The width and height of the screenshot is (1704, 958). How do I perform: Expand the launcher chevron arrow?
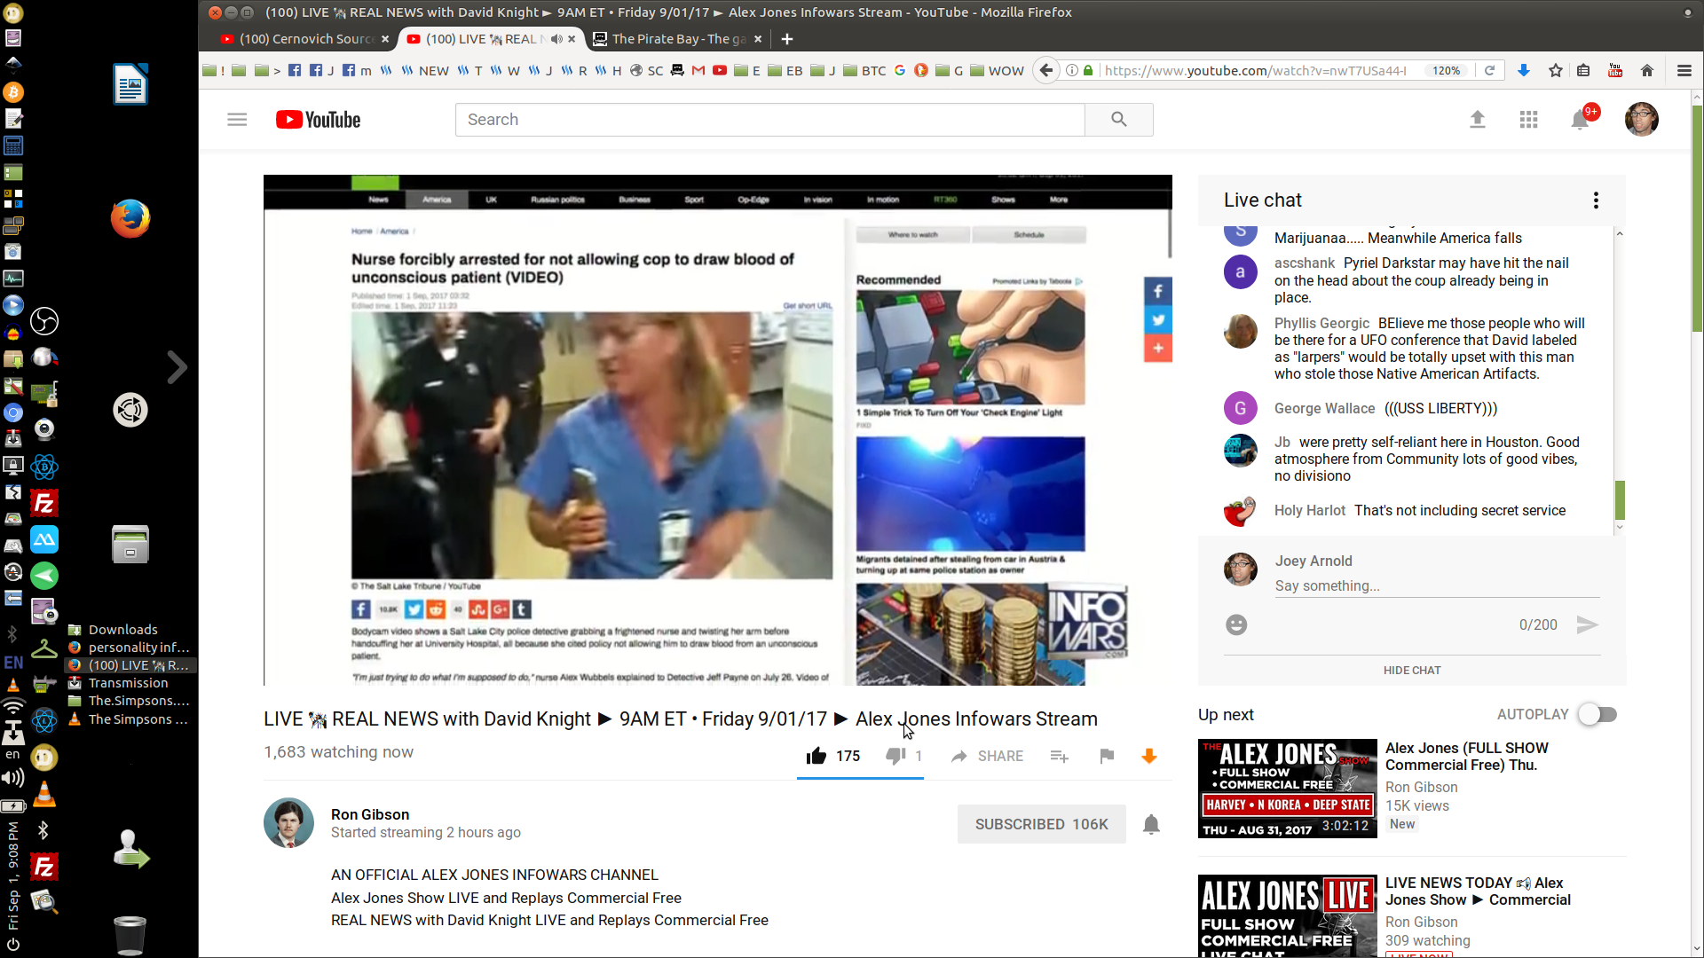point(177,367)
